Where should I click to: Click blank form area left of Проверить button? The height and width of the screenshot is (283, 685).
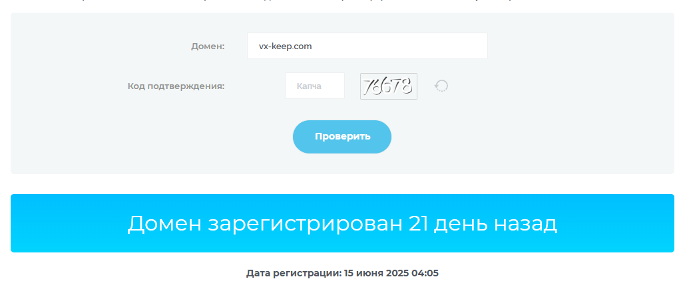(x=166, y=137)
